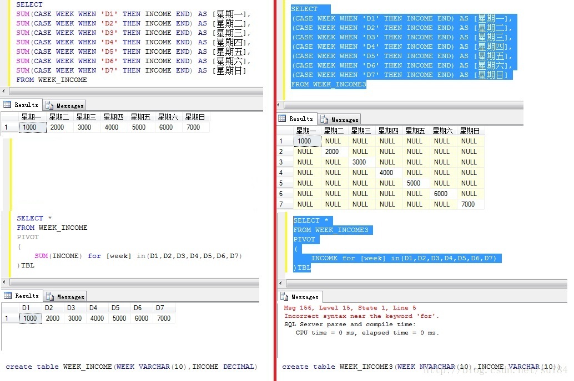The width and height of the screenshot is (574, 381).
Task: Click the SUM(INCOME) for [week] line
Action: pos(138,256)
